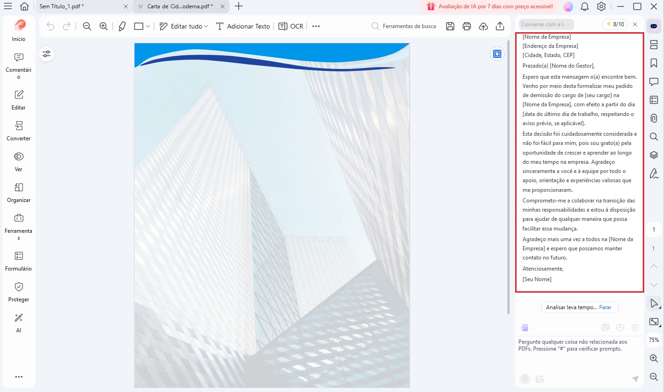The width and height of the screenshot is (664, 392).
Task: Open the Converter menu in left sidebar
Action: (x=18, y=131)
